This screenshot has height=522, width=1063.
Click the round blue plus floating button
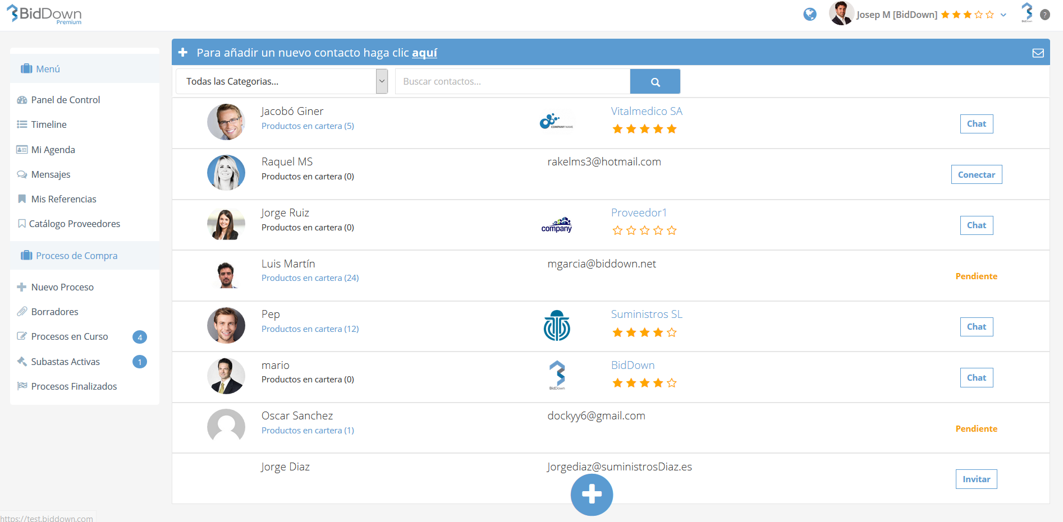[x=592, y=495]
